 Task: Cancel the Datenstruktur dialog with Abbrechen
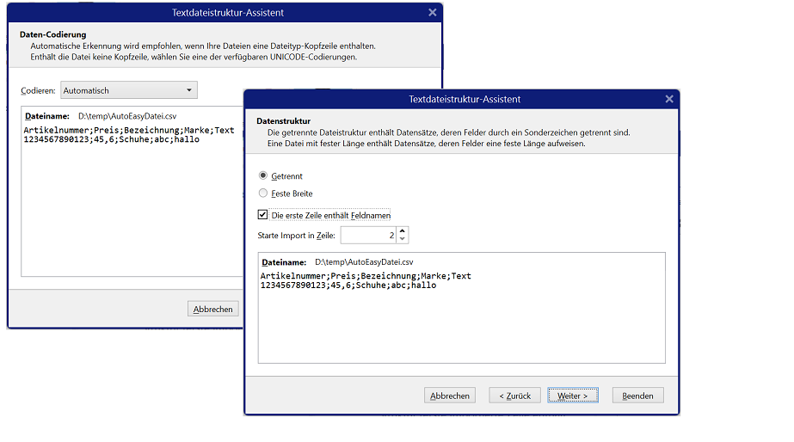450,396
